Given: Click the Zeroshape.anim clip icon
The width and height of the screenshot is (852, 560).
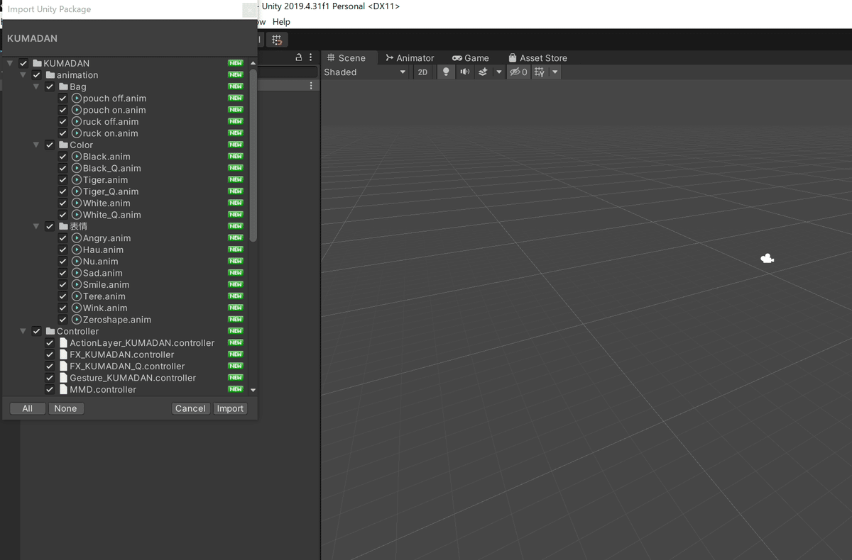Looking at the screenshot, I should (x=77, y=319).
